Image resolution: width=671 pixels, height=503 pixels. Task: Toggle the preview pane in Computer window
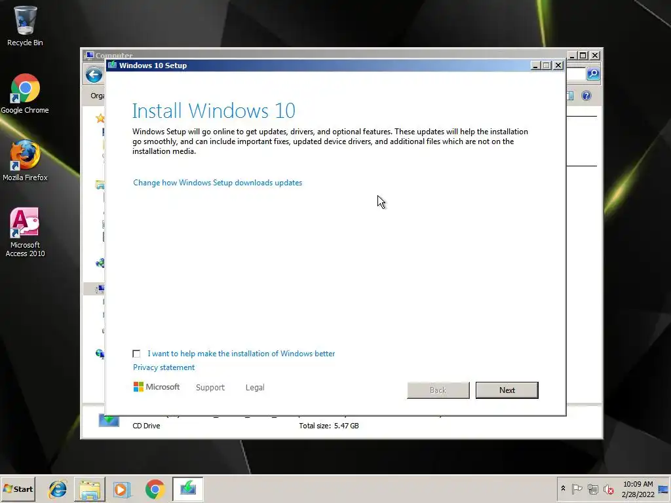tap(570, 96)
